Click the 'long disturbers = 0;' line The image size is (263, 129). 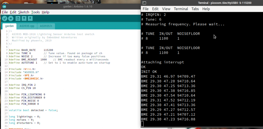(24, 123)
